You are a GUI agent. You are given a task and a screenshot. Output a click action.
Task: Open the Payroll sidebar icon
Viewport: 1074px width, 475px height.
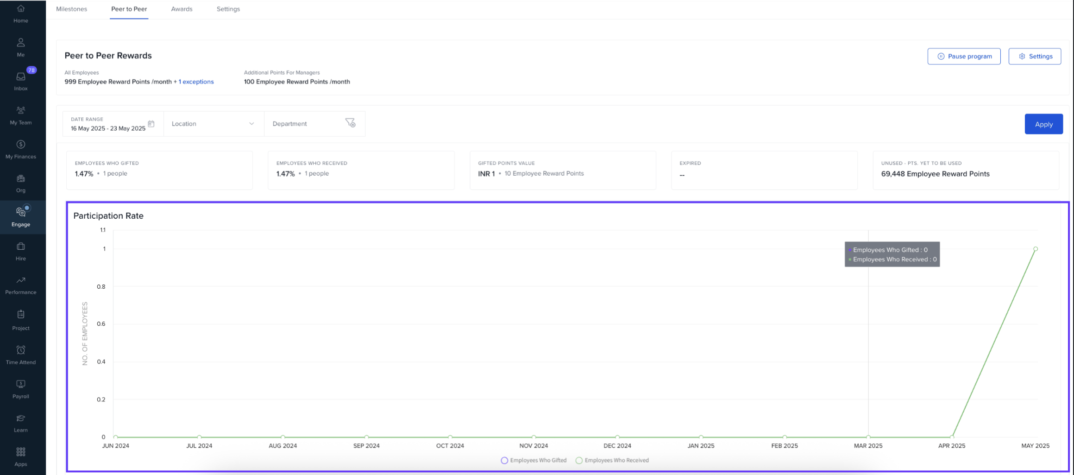coord(21,384)
